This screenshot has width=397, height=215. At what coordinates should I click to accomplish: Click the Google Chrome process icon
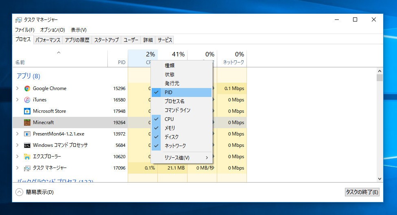coord(27,88)
